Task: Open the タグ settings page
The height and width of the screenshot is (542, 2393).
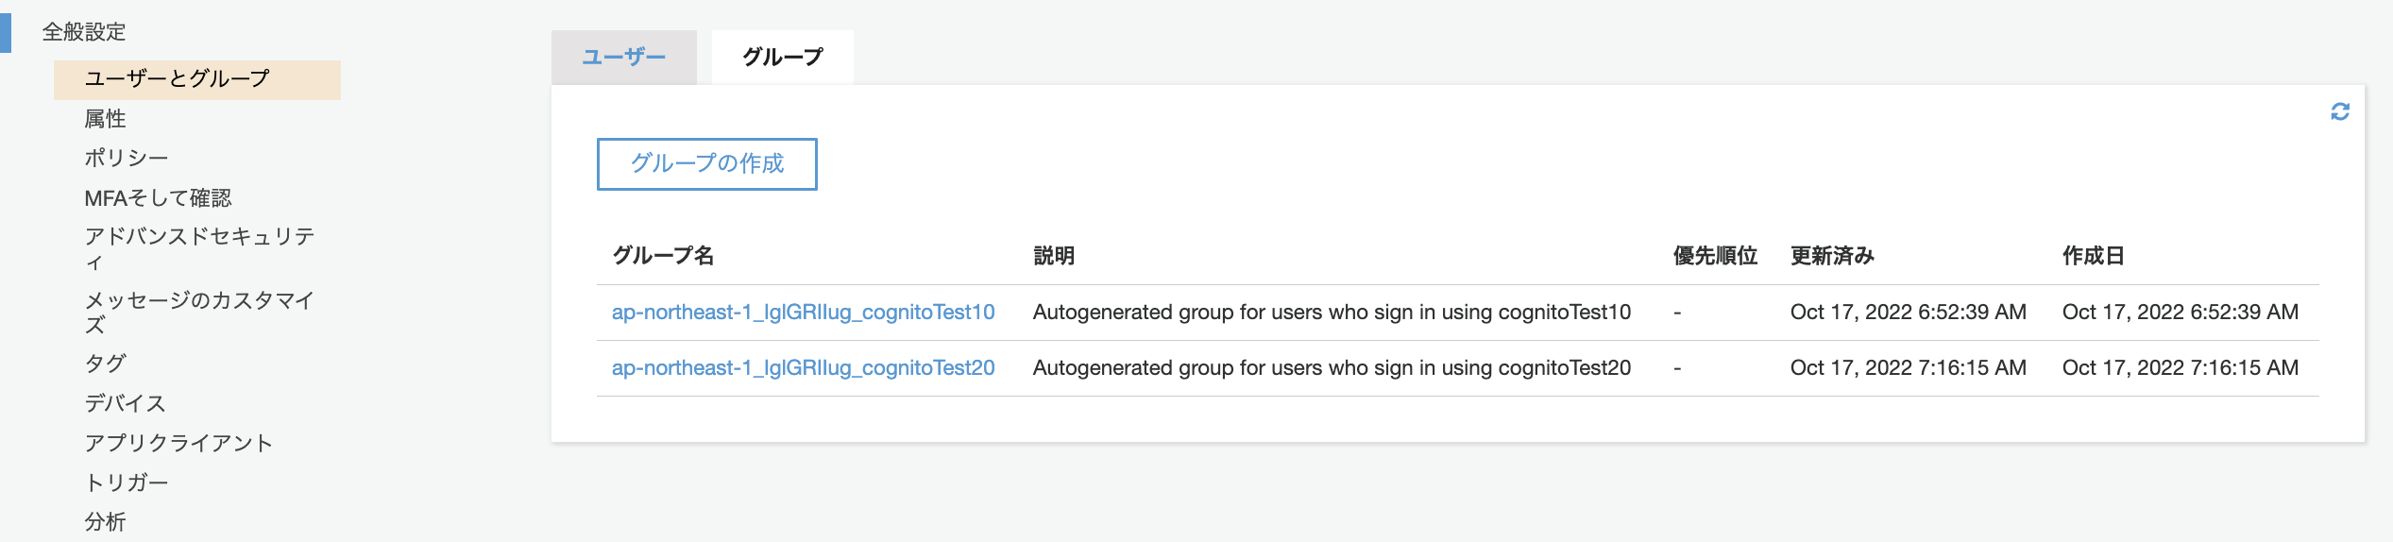Action: click(x=105, y=364)
